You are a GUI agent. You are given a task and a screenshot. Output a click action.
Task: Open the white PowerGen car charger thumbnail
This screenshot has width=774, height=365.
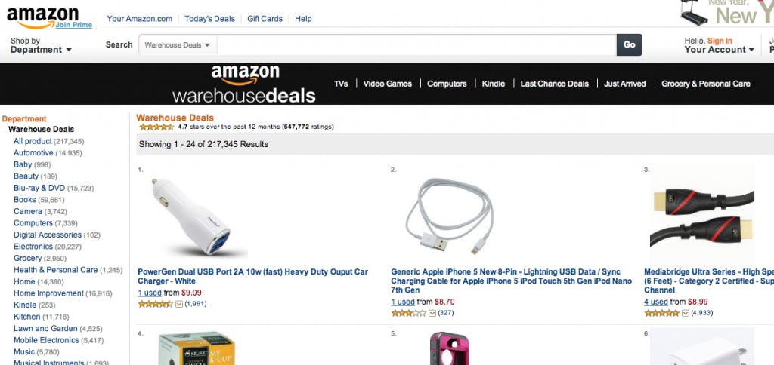tap(192, 217)
